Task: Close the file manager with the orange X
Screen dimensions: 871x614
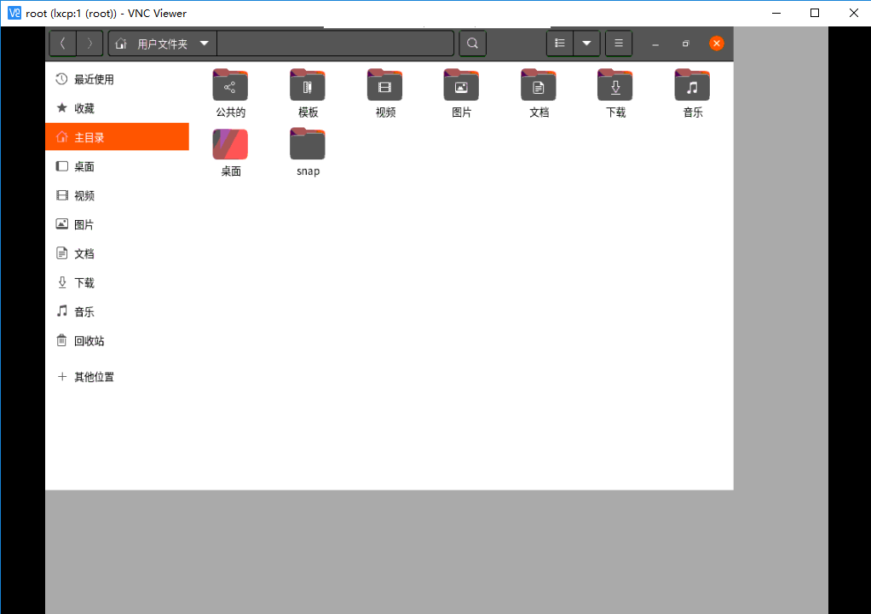Action: coord(717,43)
